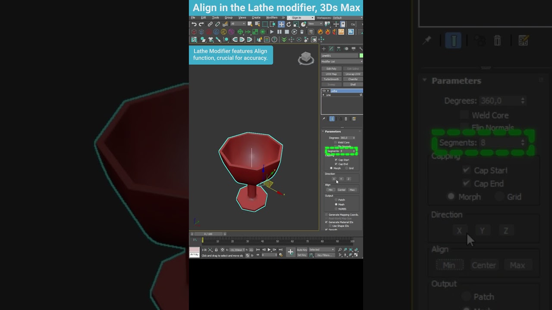Click the blue Rc plugin icon
This screenshot has height=310, width=552.
pos(351,32)
